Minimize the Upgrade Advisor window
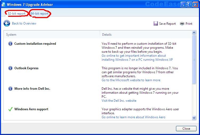This screenshot has width=200, height=135. tap(183, 5)
